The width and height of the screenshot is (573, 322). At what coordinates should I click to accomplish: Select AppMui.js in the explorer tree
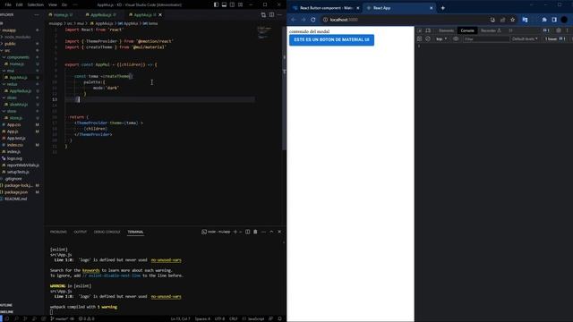[18, 78]
